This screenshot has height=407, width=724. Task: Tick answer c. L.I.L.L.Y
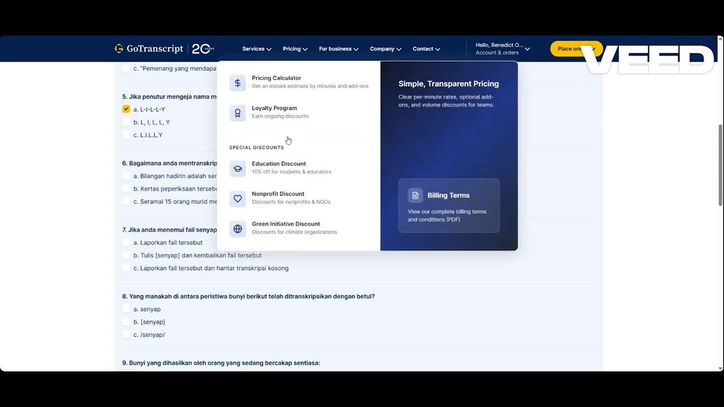click(x=126, y=135)
